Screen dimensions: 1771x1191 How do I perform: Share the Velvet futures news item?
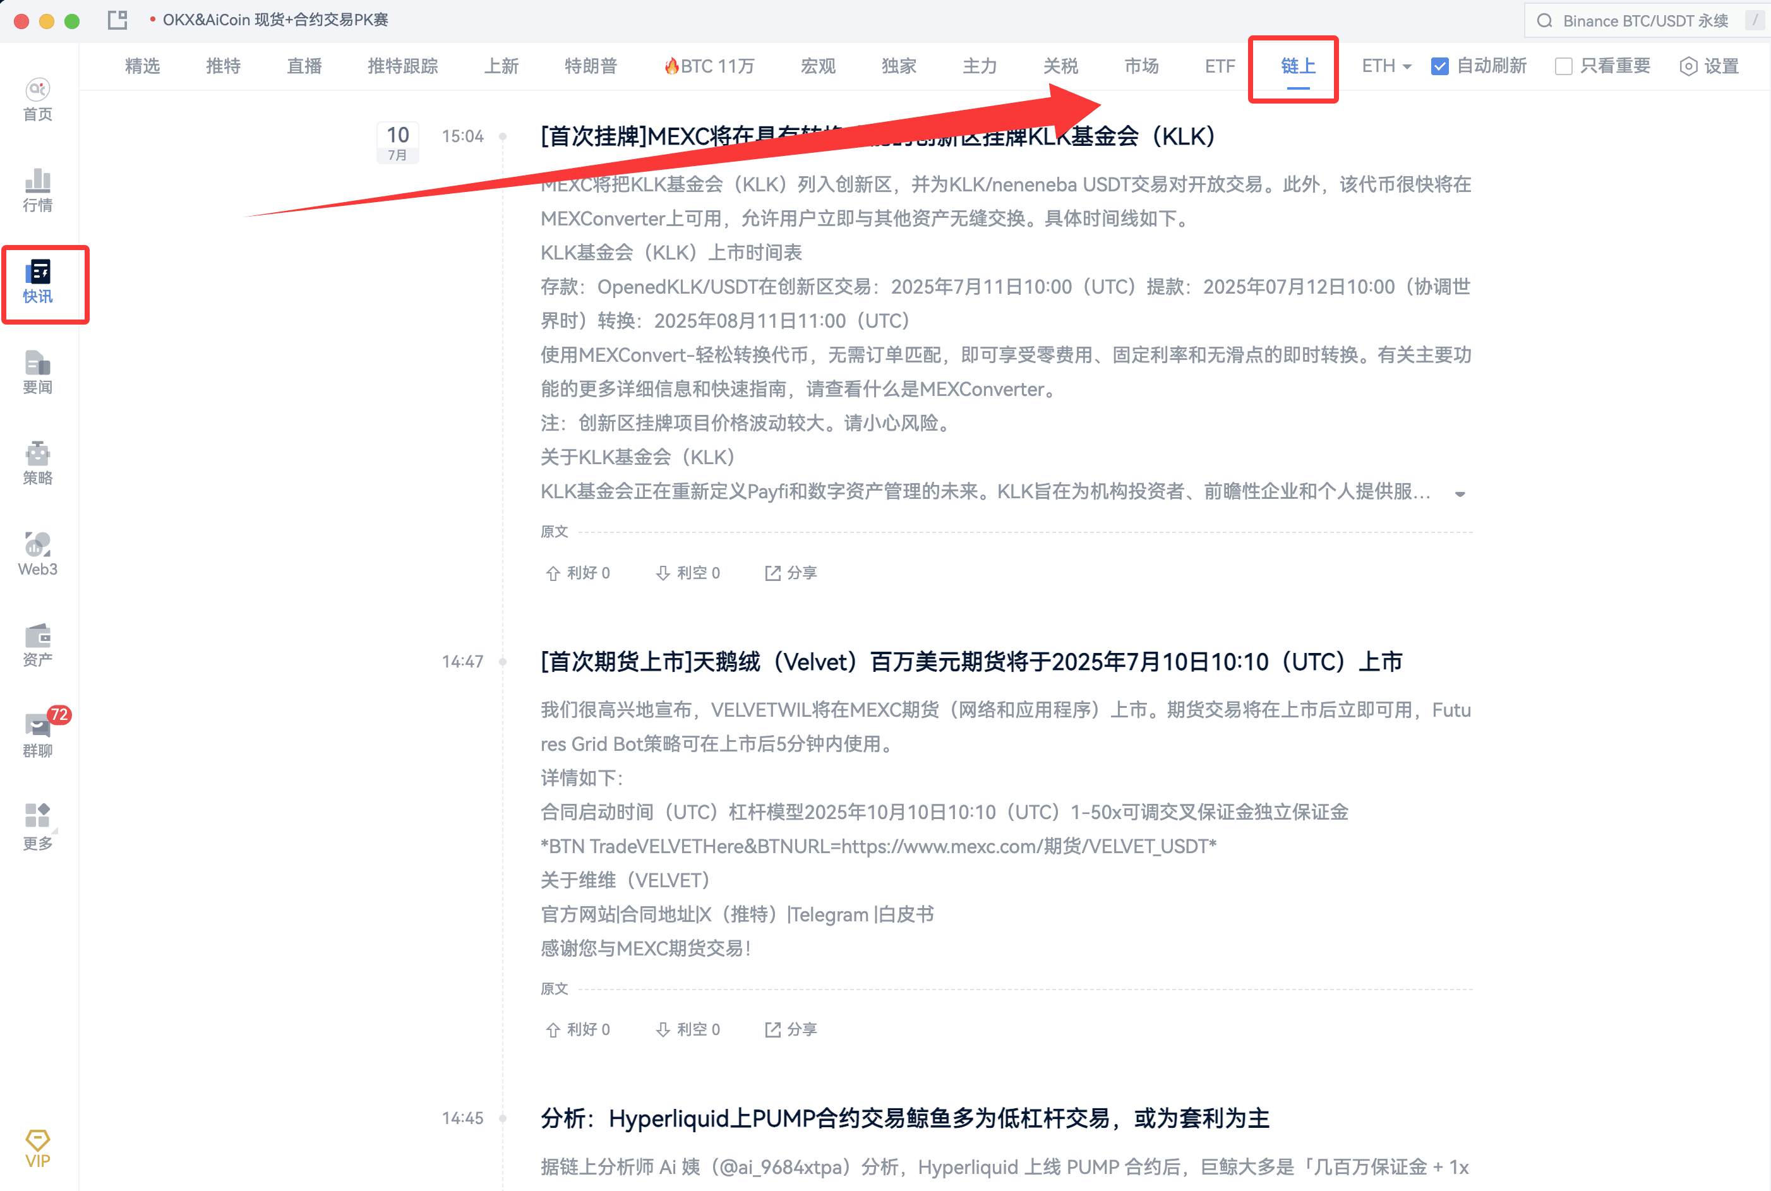point(790,1029)
